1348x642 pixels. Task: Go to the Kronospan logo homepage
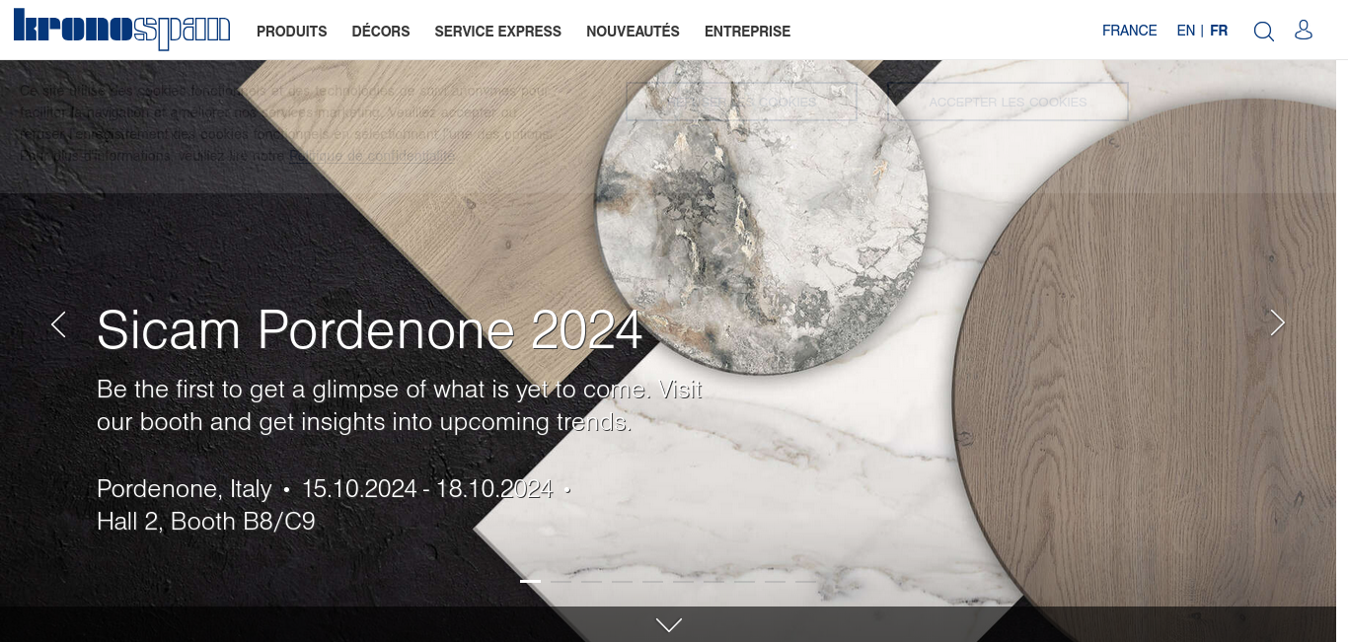121,29
